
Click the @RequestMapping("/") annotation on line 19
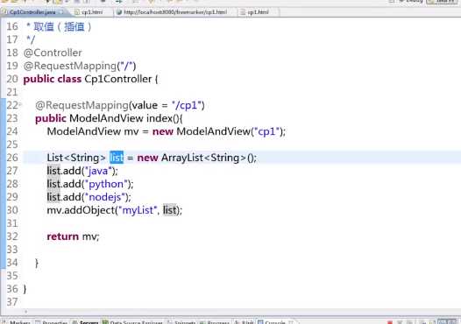[x=80, y=66]
